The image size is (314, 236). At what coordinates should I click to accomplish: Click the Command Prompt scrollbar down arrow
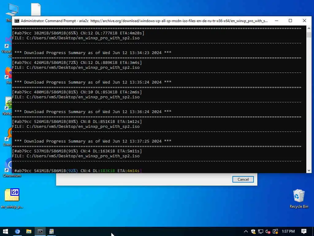coord(309,170)
